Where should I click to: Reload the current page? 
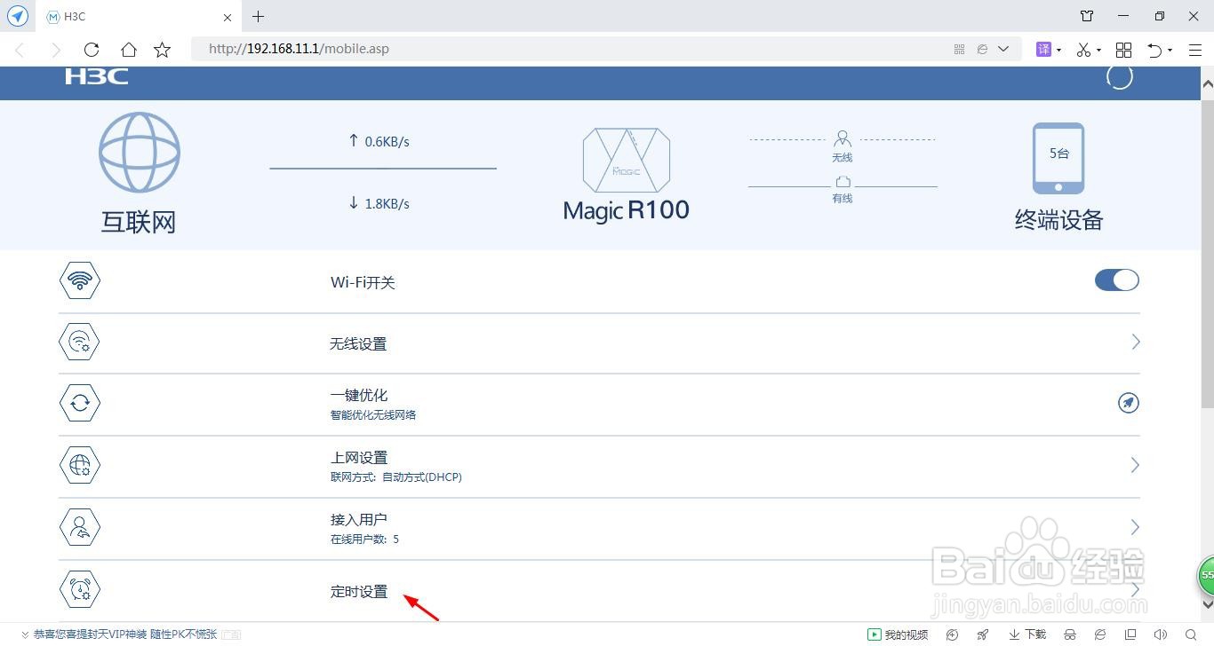coord(92,50)
